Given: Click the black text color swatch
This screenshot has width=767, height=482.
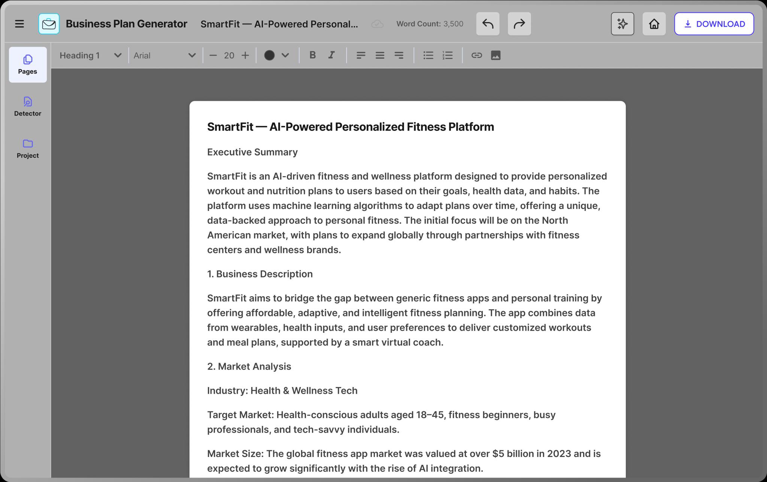Looking at the screenshot, I should [x=269, y=55].
